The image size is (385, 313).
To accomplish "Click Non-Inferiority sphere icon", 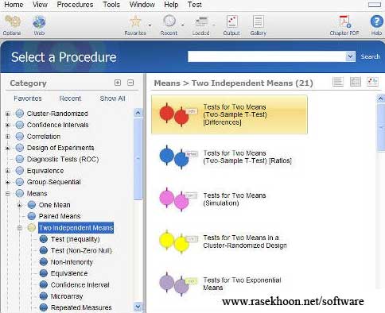I will (44, 262).
